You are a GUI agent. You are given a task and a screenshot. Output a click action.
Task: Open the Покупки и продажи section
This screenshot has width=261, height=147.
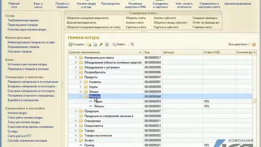(62, 5)
